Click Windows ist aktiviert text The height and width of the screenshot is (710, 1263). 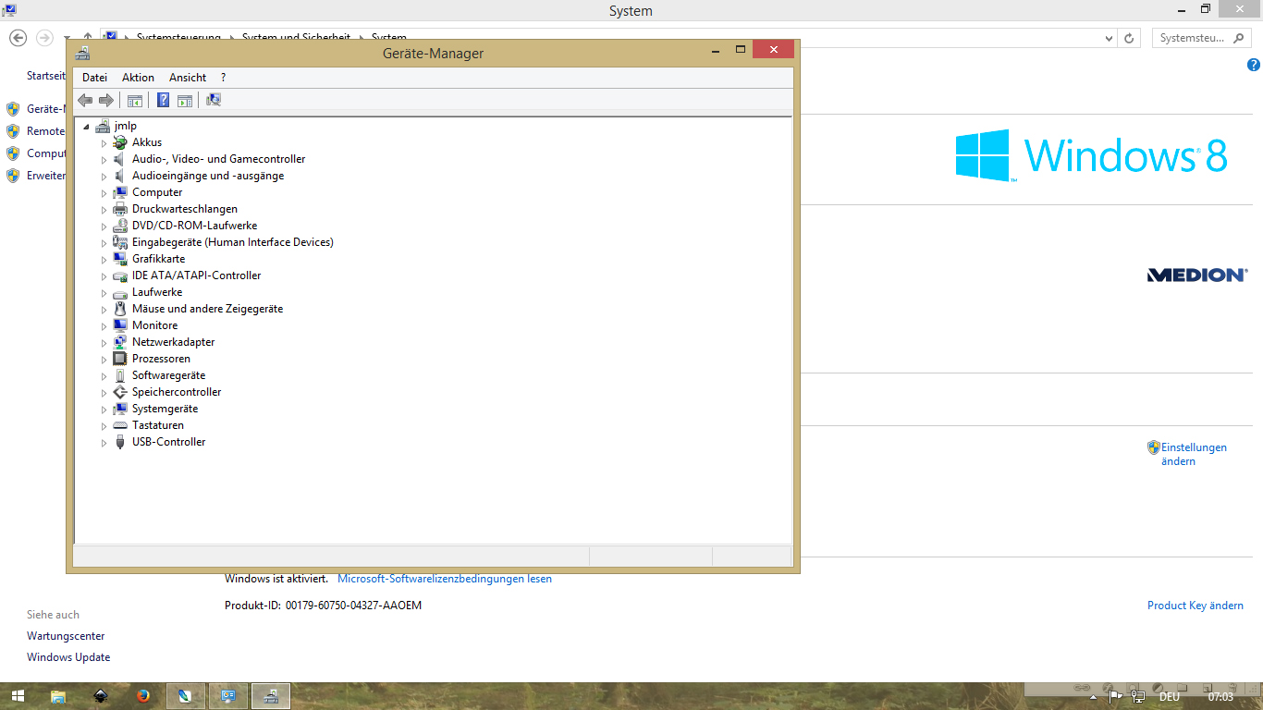coord(276,579)
